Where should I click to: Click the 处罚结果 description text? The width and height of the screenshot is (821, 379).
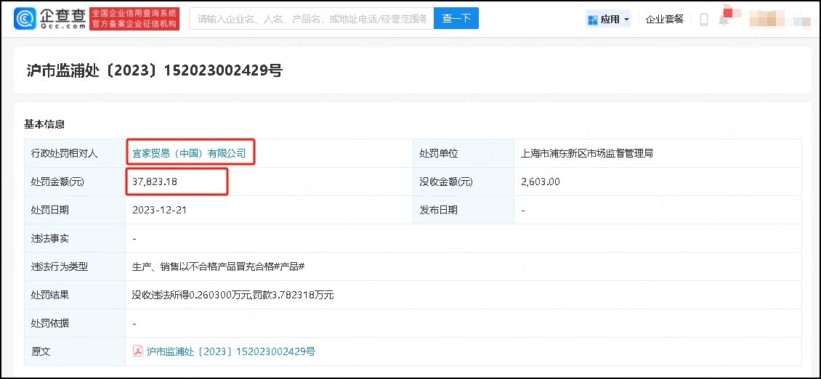point(232,295)
